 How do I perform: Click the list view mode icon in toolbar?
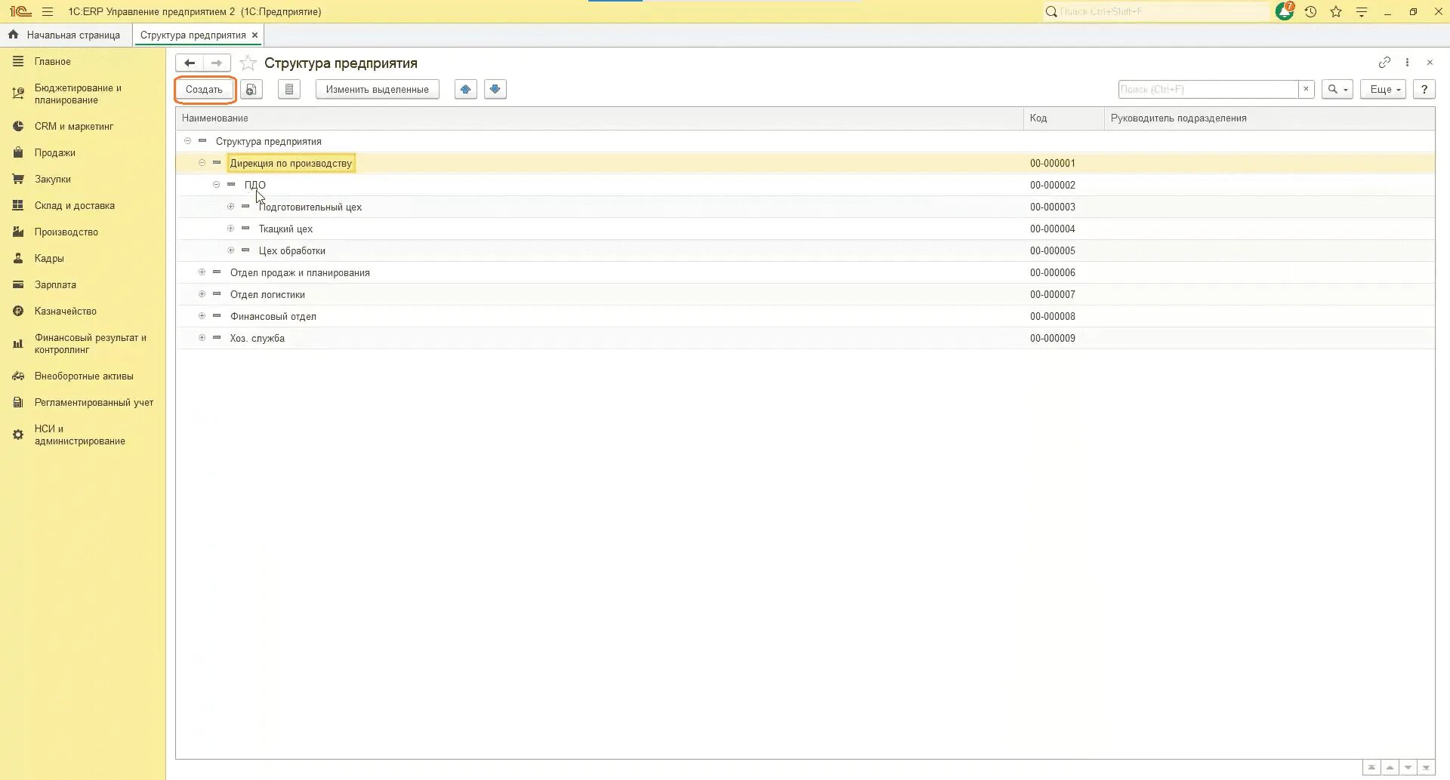(289, 89)
